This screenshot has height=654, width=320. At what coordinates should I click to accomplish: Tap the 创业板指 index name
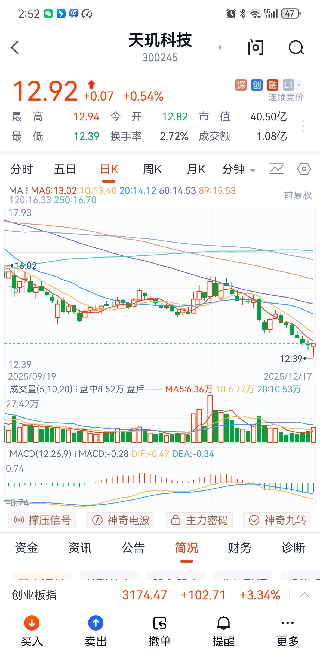pyautogui.click(x=34, y=595)
